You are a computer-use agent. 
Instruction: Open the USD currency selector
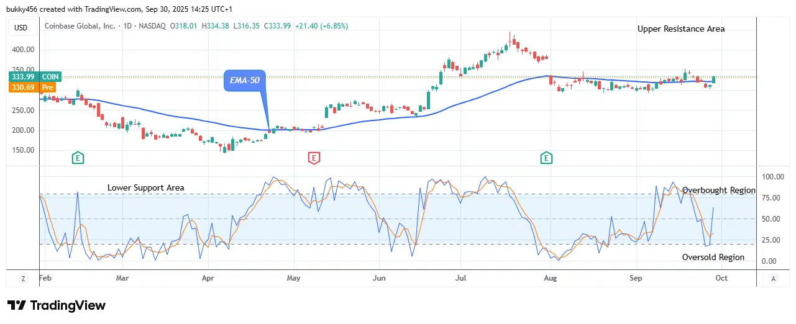click(x=22, y=27)
